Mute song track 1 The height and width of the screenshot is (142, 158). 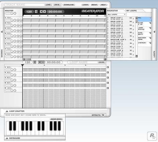tap(18, 20)
